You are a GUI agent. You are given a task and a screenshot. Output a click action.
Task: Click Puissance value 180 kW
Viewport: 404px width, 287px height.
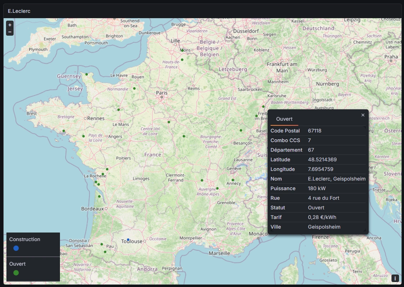(317, 188)
